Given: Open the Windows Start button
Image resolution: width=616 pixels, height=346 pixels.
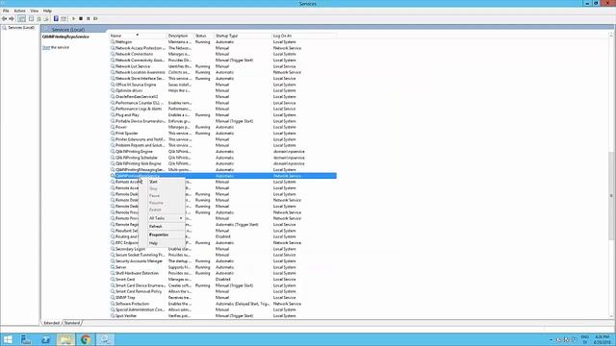Looking at the screenshot, I should [x=8, y=339].
